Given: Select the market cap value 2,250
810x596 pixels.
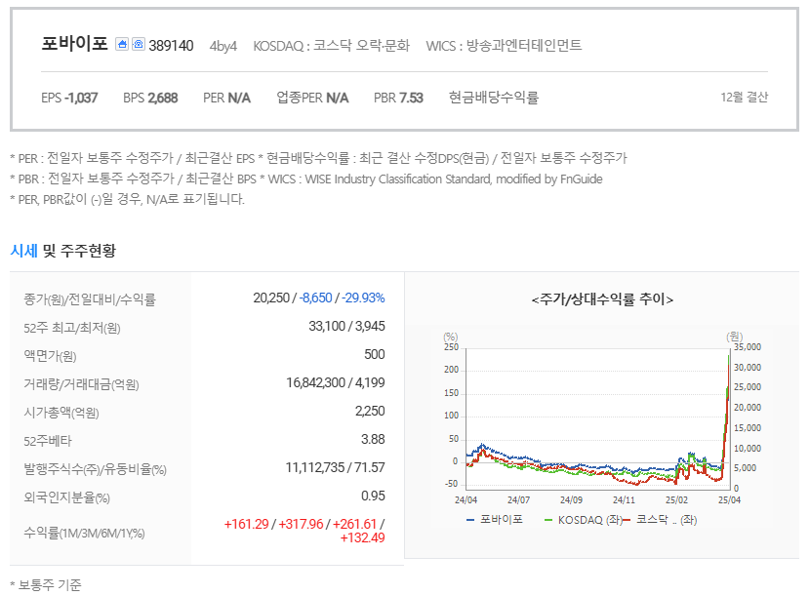Looking at the screenshot, I should click(x=370, y=411).
